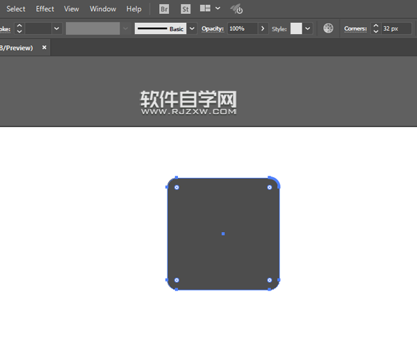Click the Opacity label link
Screen dimensions: 417x337
coord(213,28)
